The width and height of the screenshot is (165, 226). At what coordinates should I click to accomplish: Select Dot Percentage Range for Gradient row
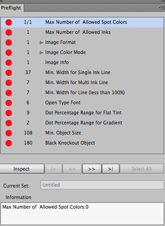[82, 123]
